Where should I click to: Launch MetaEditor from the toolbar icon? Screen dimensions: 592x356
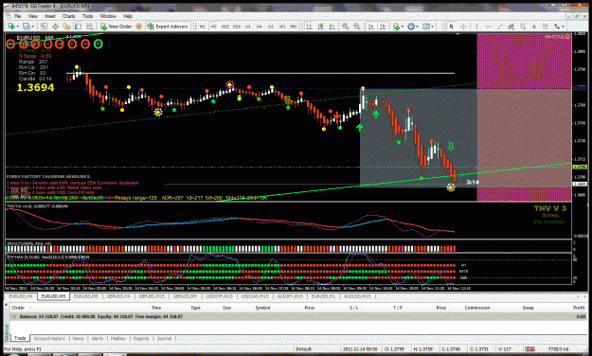138,27
